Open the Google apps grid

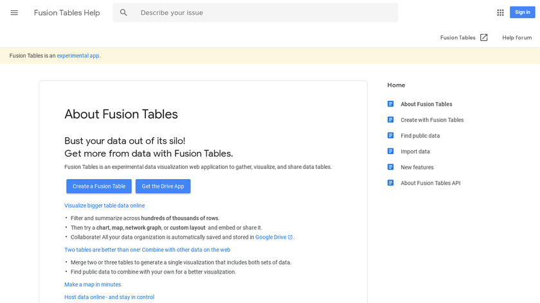[x=500, y=12]
